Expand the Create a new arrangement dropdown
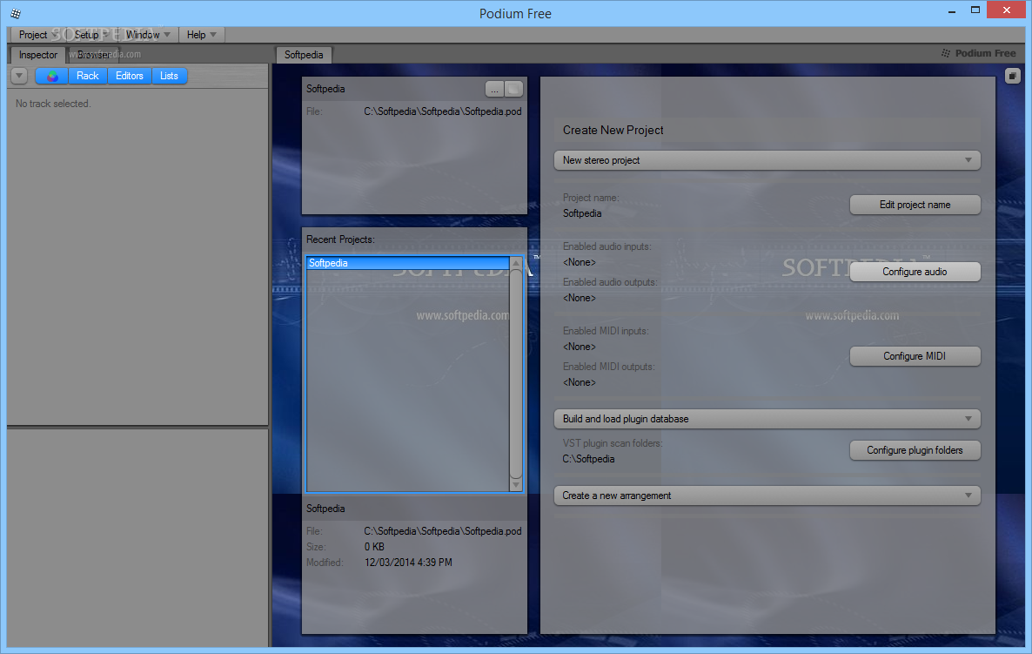Image resolution: width=1032 pixels, height=654 pixels. click(x=767, y=496)
